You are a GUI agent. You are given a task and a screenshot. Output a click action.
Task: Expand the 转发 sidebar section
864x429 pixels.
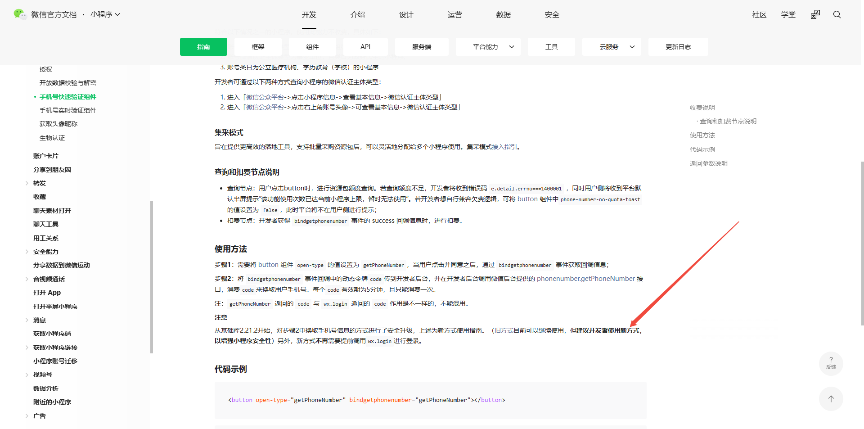(x=27, y=183)
